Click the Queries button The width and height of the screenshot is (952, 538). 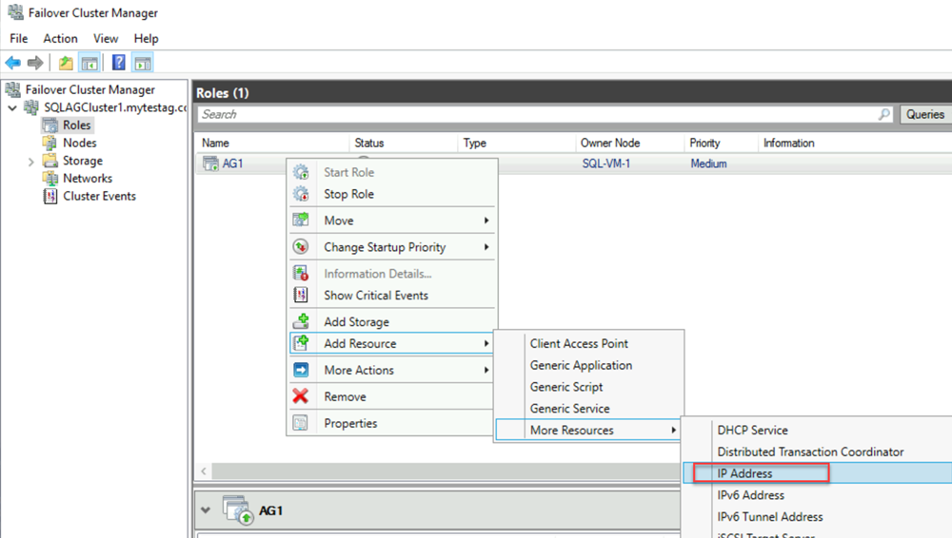[924, 114]
